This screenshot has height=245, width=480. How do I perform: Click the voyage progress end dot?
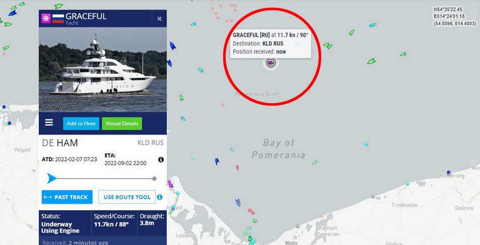pyautogui.click(x=154, y=179)
